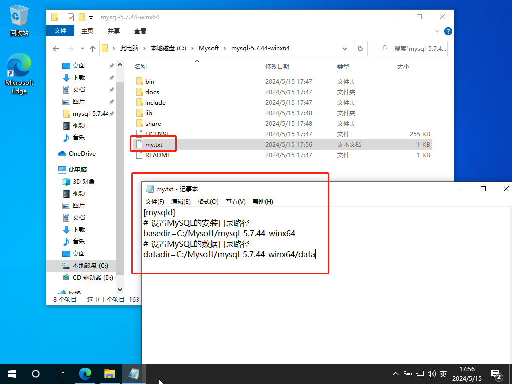The width and height of the screenshot is (512, 384).
Task: Open Notepad 格式(O) menu
Action: [208, 202]
